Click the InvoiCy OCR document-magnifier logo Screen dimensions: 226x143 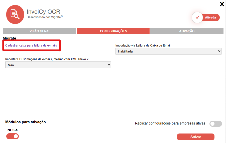click(x=15, y=15)
